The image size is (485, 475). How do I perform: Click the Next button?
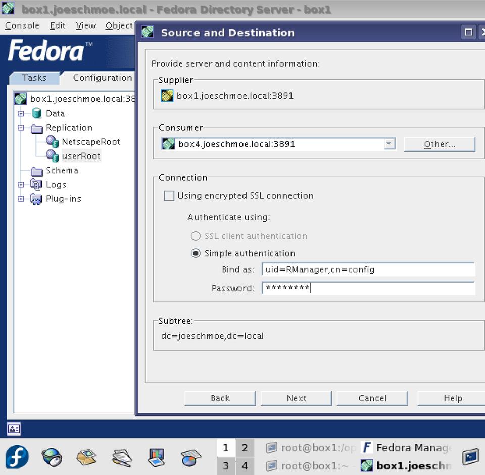[x=296, y=398]
